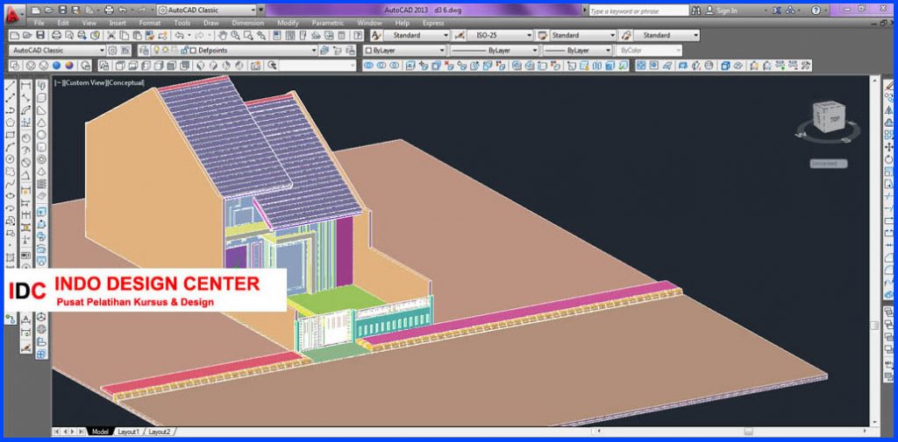Choose the Linear dimension tool
Image resolution: width=898 pixels, height=442 pixels.
(x=25, y=86)
